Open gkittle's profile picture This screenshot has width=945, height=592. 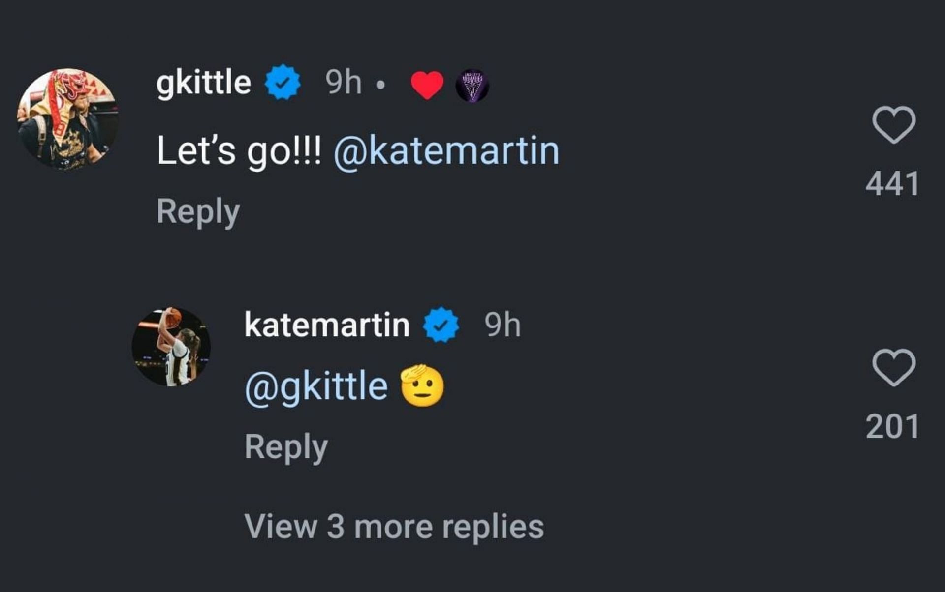(x=68, y=119)
